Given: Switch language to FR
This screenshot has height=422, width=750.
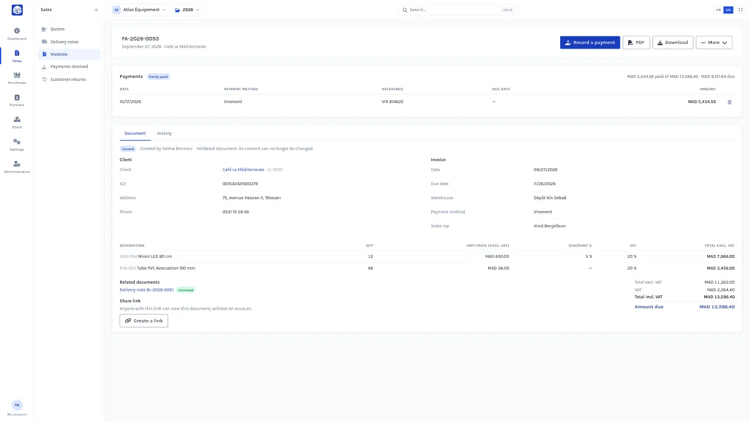Looking at the screenshot, I should click(x=719, y=10).
